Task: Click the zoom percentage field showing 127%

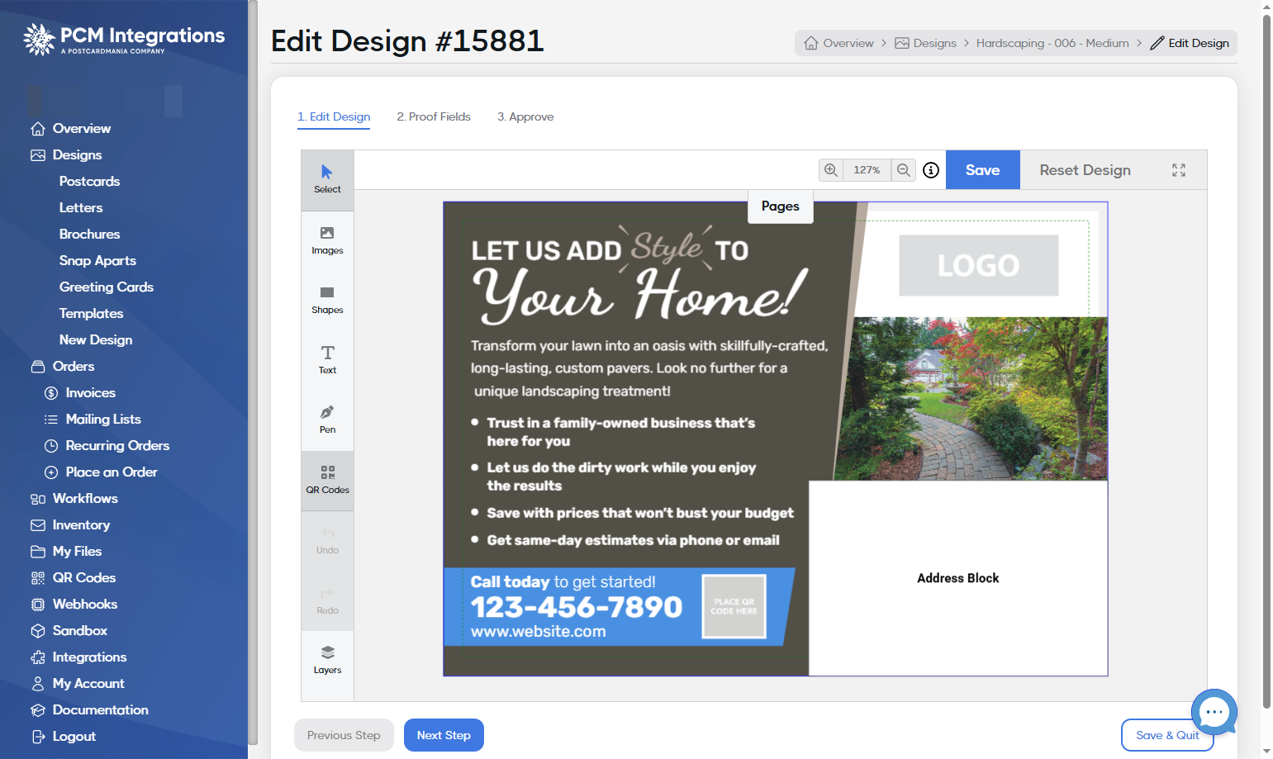Action: point(867,170)
